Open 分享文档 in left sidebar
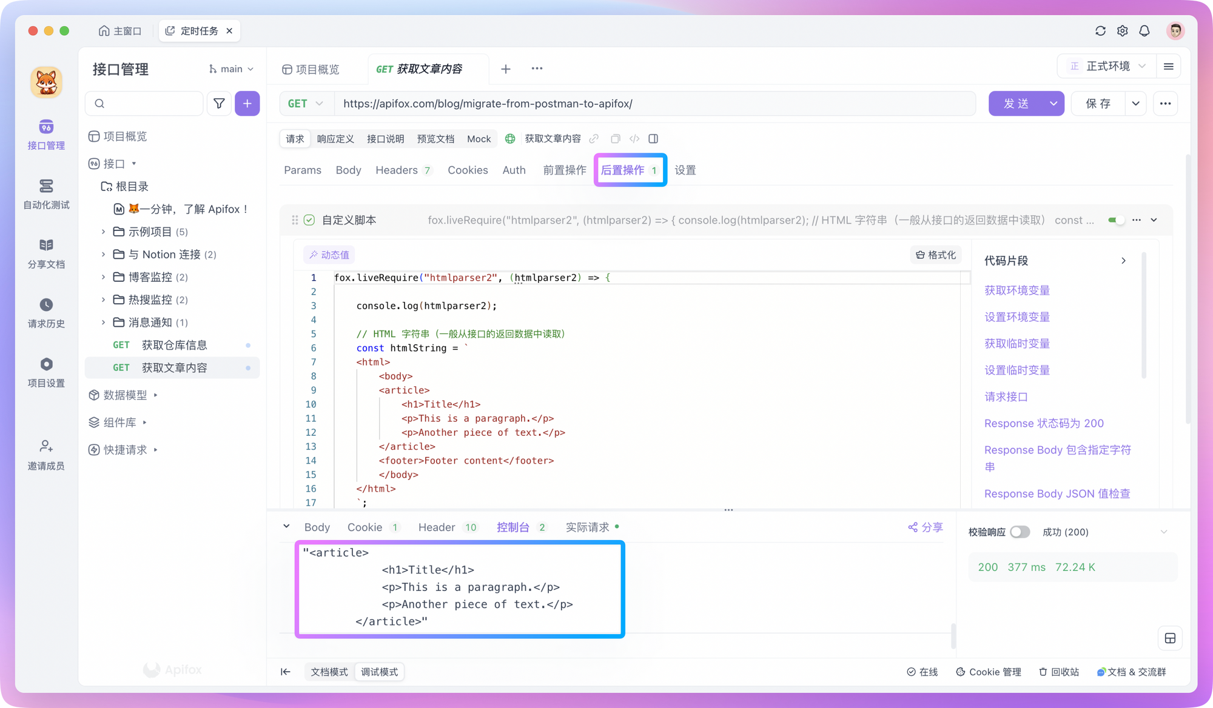The width and height of the screenshot is (1213, 708). coord(46,253)
